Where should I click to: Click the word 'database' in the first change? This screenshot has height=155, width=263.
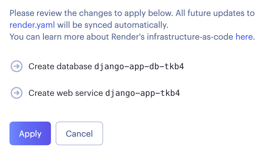point(76,66)
